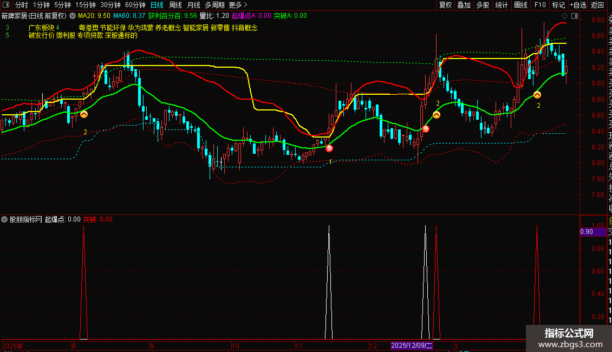The image size is (612, 352).
Task: Click the 粤港澳 concept label
Action: [x=89, y=28]
